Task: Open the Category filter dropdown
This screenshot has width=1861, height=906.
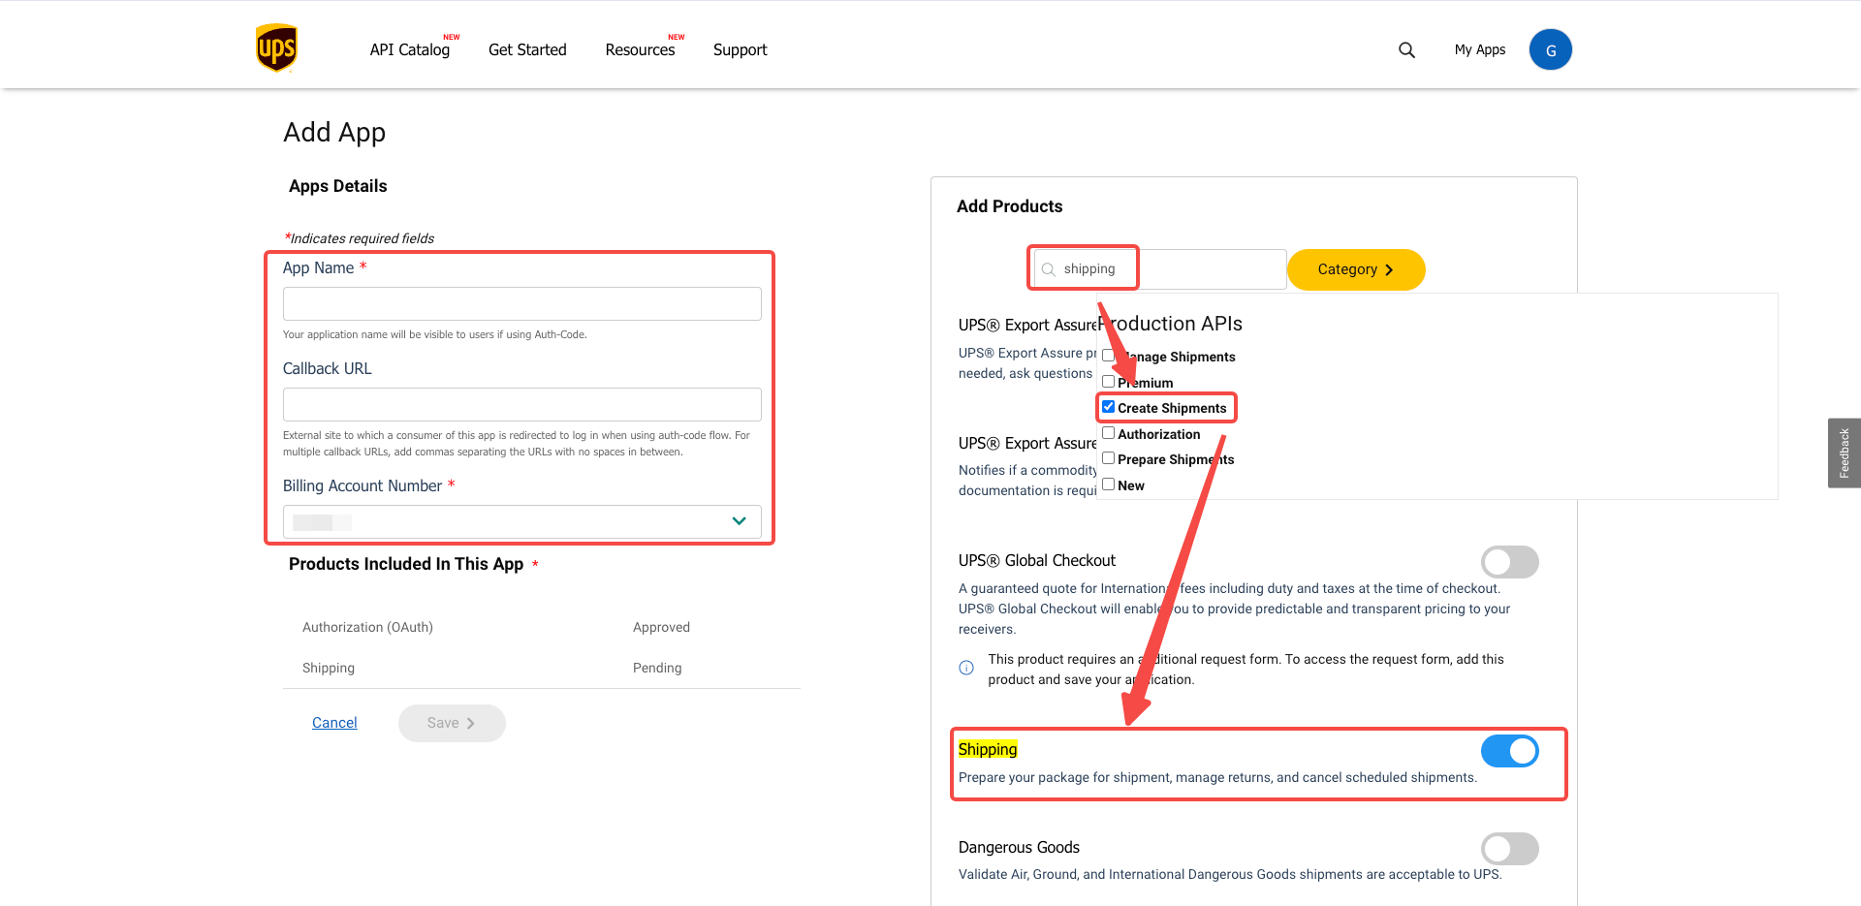Action: 1355,269
